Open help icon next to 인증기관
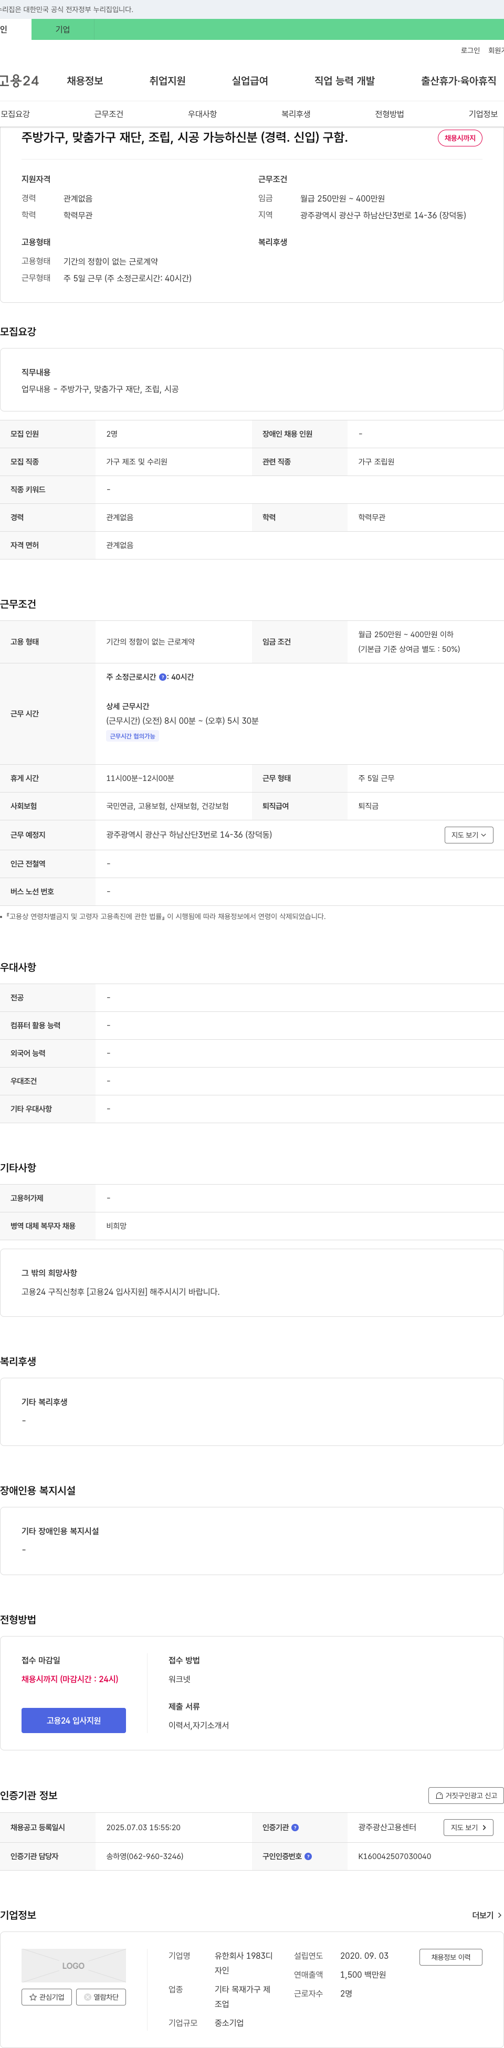 click(x=295, y=1827)
